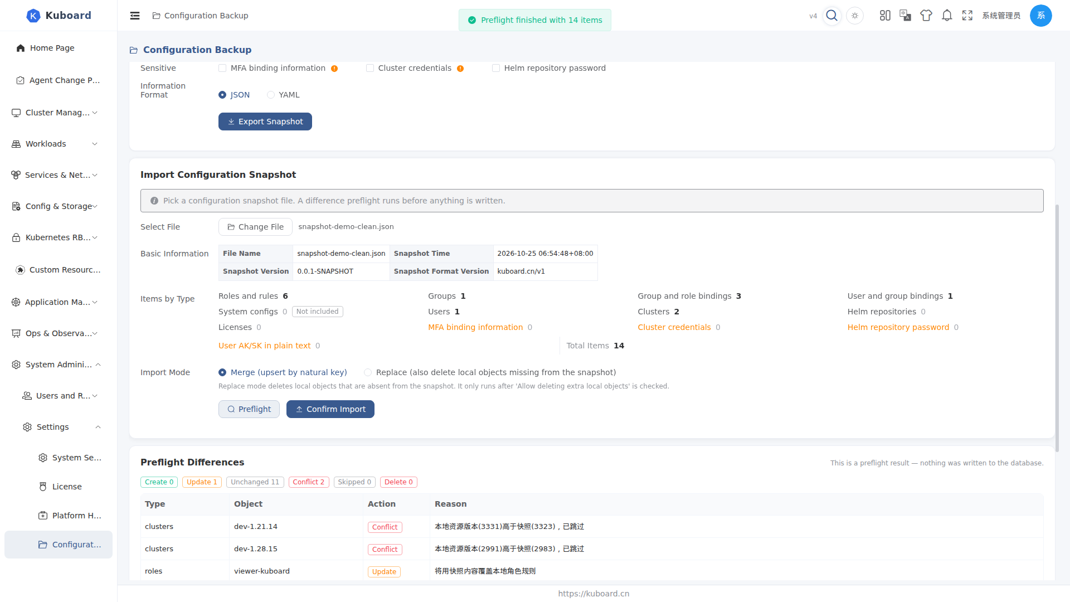
Task: Open Users and R... menu item
Action: pyautogui.click(x=59, y=396)
